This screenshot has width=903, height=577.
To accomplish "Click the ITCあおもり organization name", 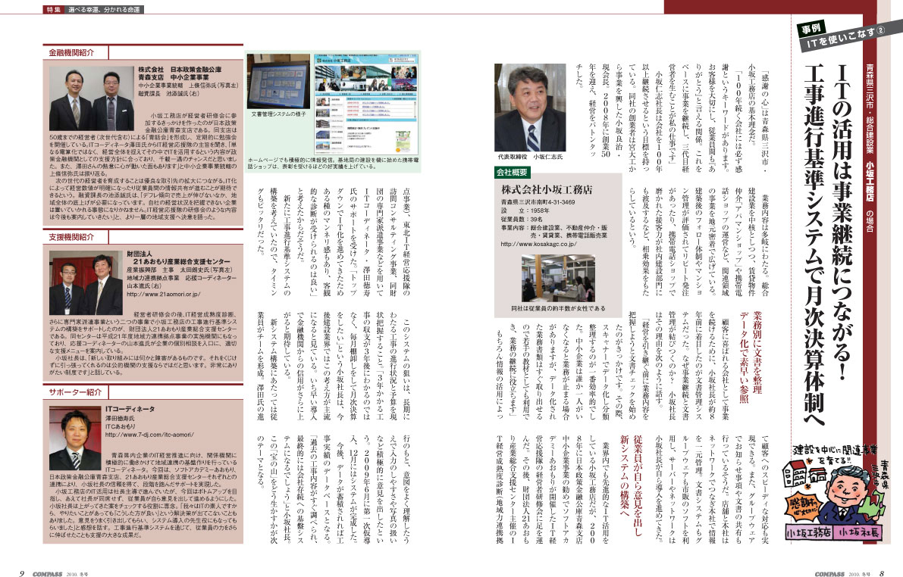I will [121, 427].
